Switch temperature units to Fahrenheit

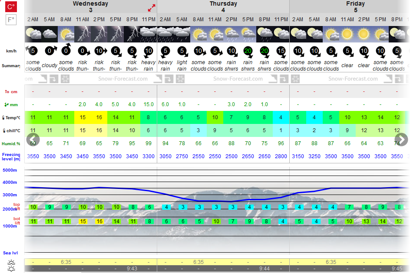[x=11, y=20]
